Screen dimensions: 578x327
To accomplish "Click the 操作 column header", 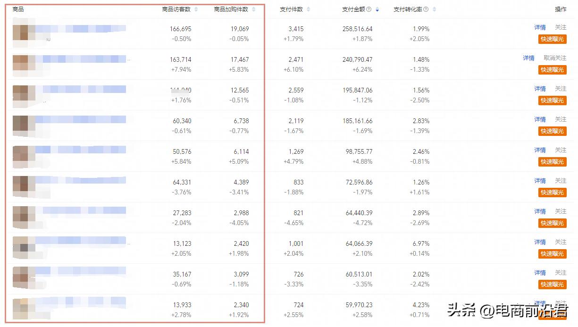I will coord(561,9).
